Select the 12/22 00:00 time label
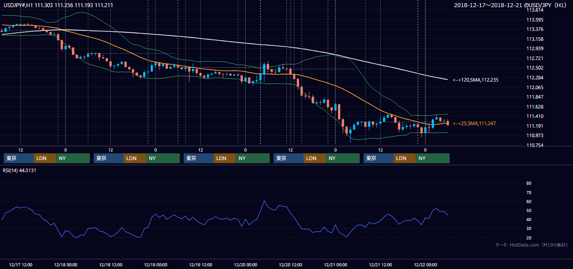Screen dimensions: 573x269 425,265
